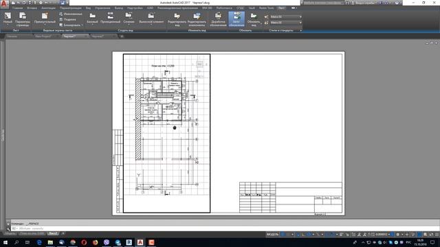Select the active Лист ribbon tab

click(x=281, y=8)
